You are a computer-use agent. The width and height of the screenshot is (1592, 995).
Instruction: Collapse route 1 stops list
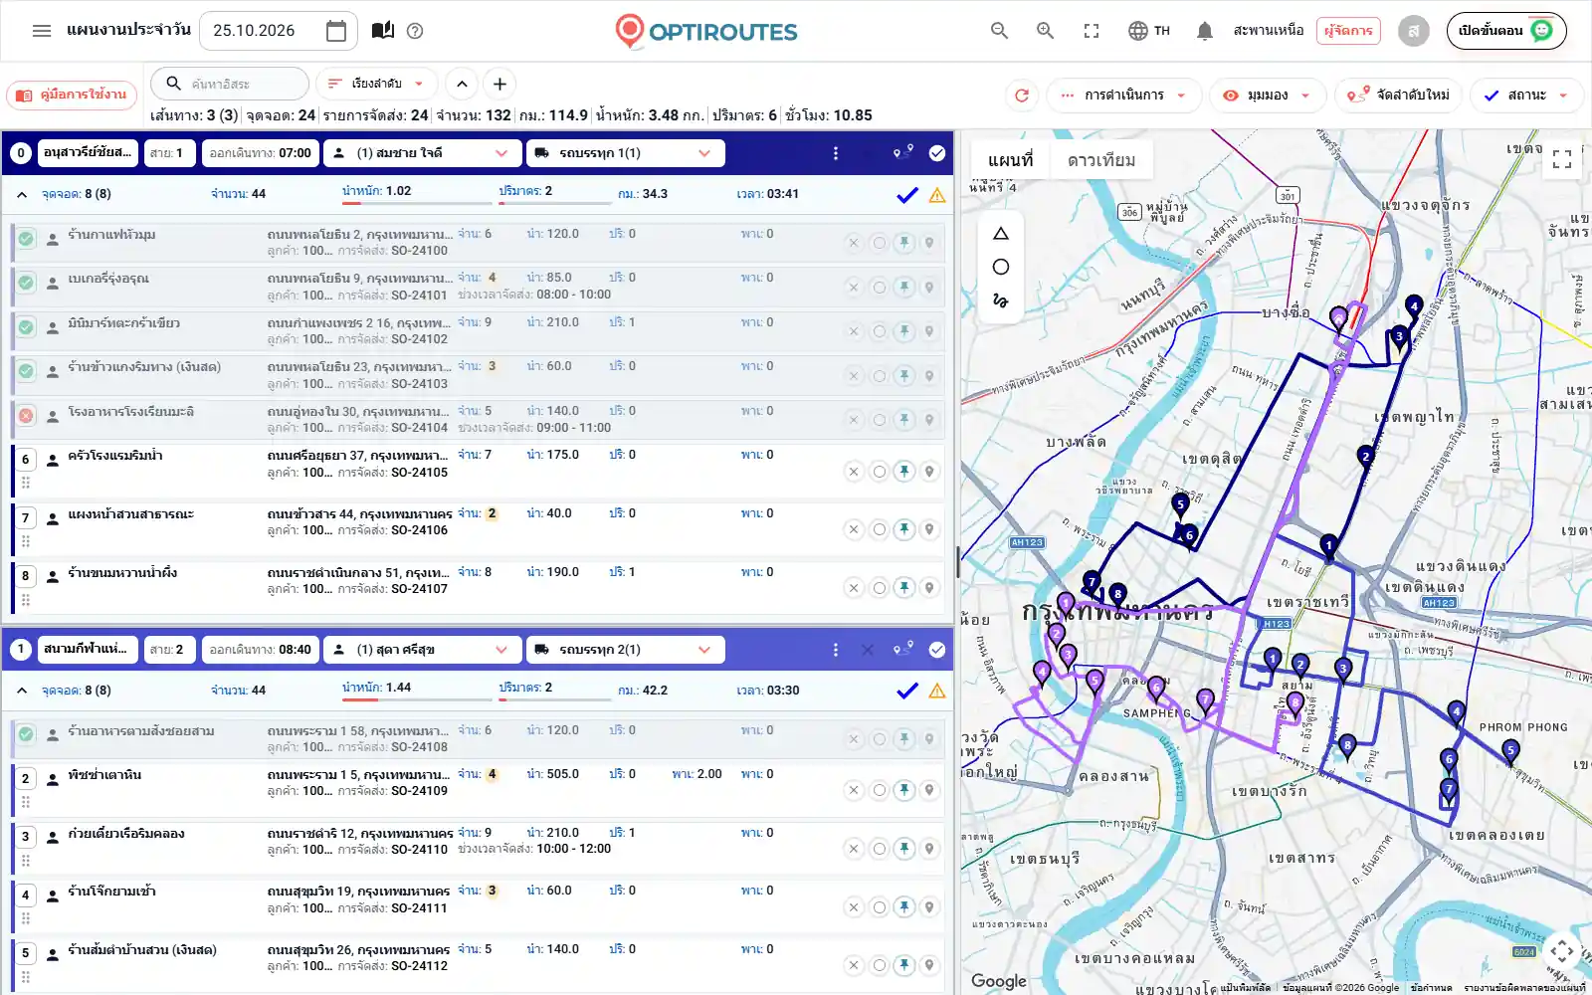tap(22, 691)
